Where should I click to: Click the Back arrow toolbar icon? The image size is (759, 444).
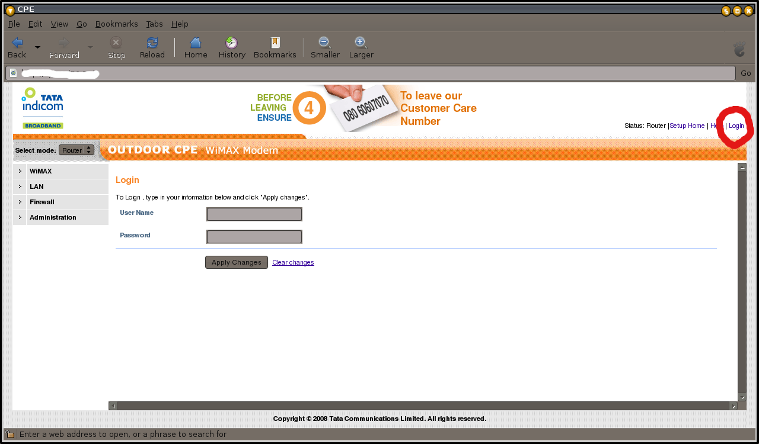point(17,43)
